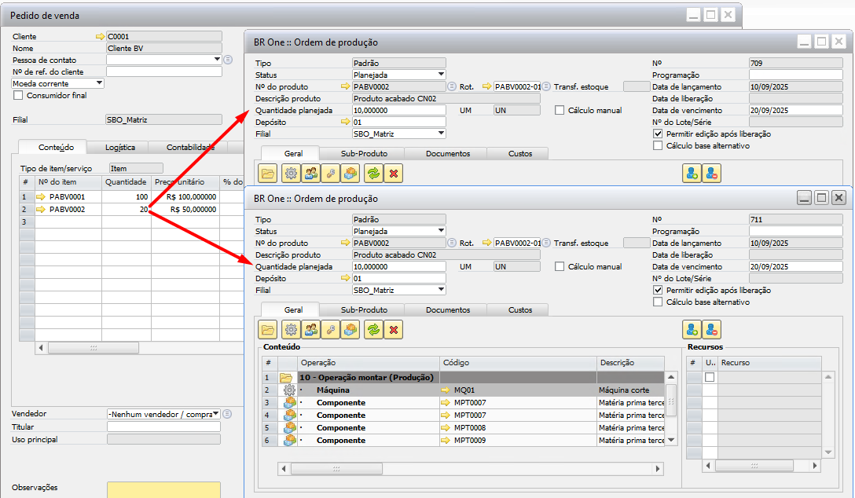Click the green refresh arrows icon in order 711
855x498 pixels.
pyautogui.click(x=373, y=330)
